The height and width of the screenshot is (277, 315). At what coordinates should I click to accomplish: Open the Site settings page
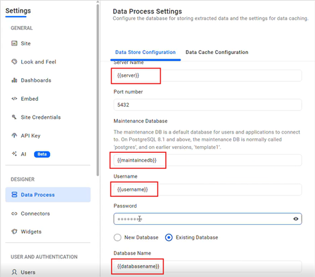26,43
